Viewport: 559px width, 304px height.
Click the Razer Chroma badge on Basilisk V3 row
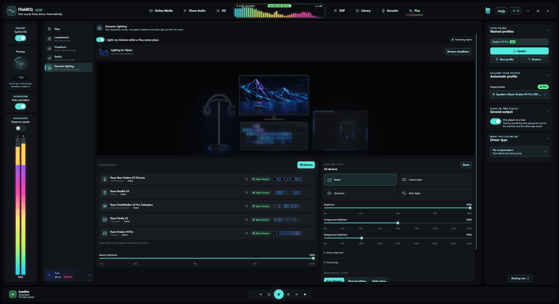point(261,192)
